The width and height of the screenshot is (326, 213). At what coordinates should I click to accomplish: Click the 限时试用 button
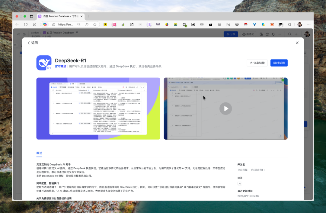pos(279,63)
